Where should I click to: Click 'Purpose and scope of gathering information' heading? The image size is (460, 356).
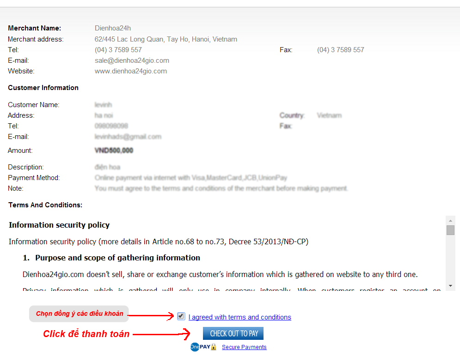point(117,258)
